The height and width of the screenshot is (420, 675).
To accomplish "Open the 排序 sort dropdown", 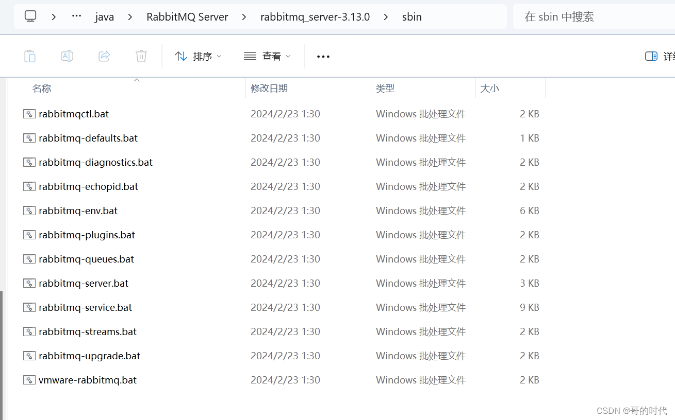I will click(x=198, y=56).
